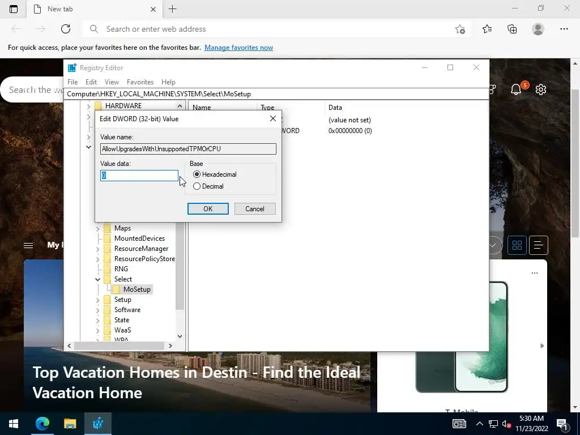Open File Explorer from the taskbar
Screen dimensions: 580x435
pyautogui.click(x=70, y=424)
